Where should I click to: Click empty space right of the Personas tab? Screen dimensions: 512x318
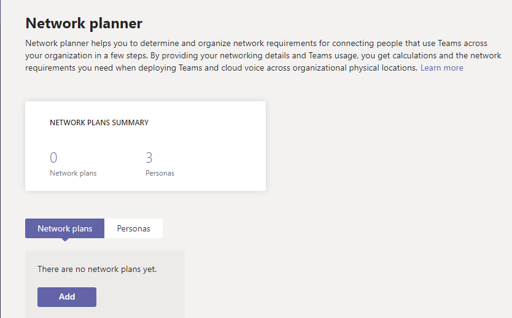tap(307, 228)
